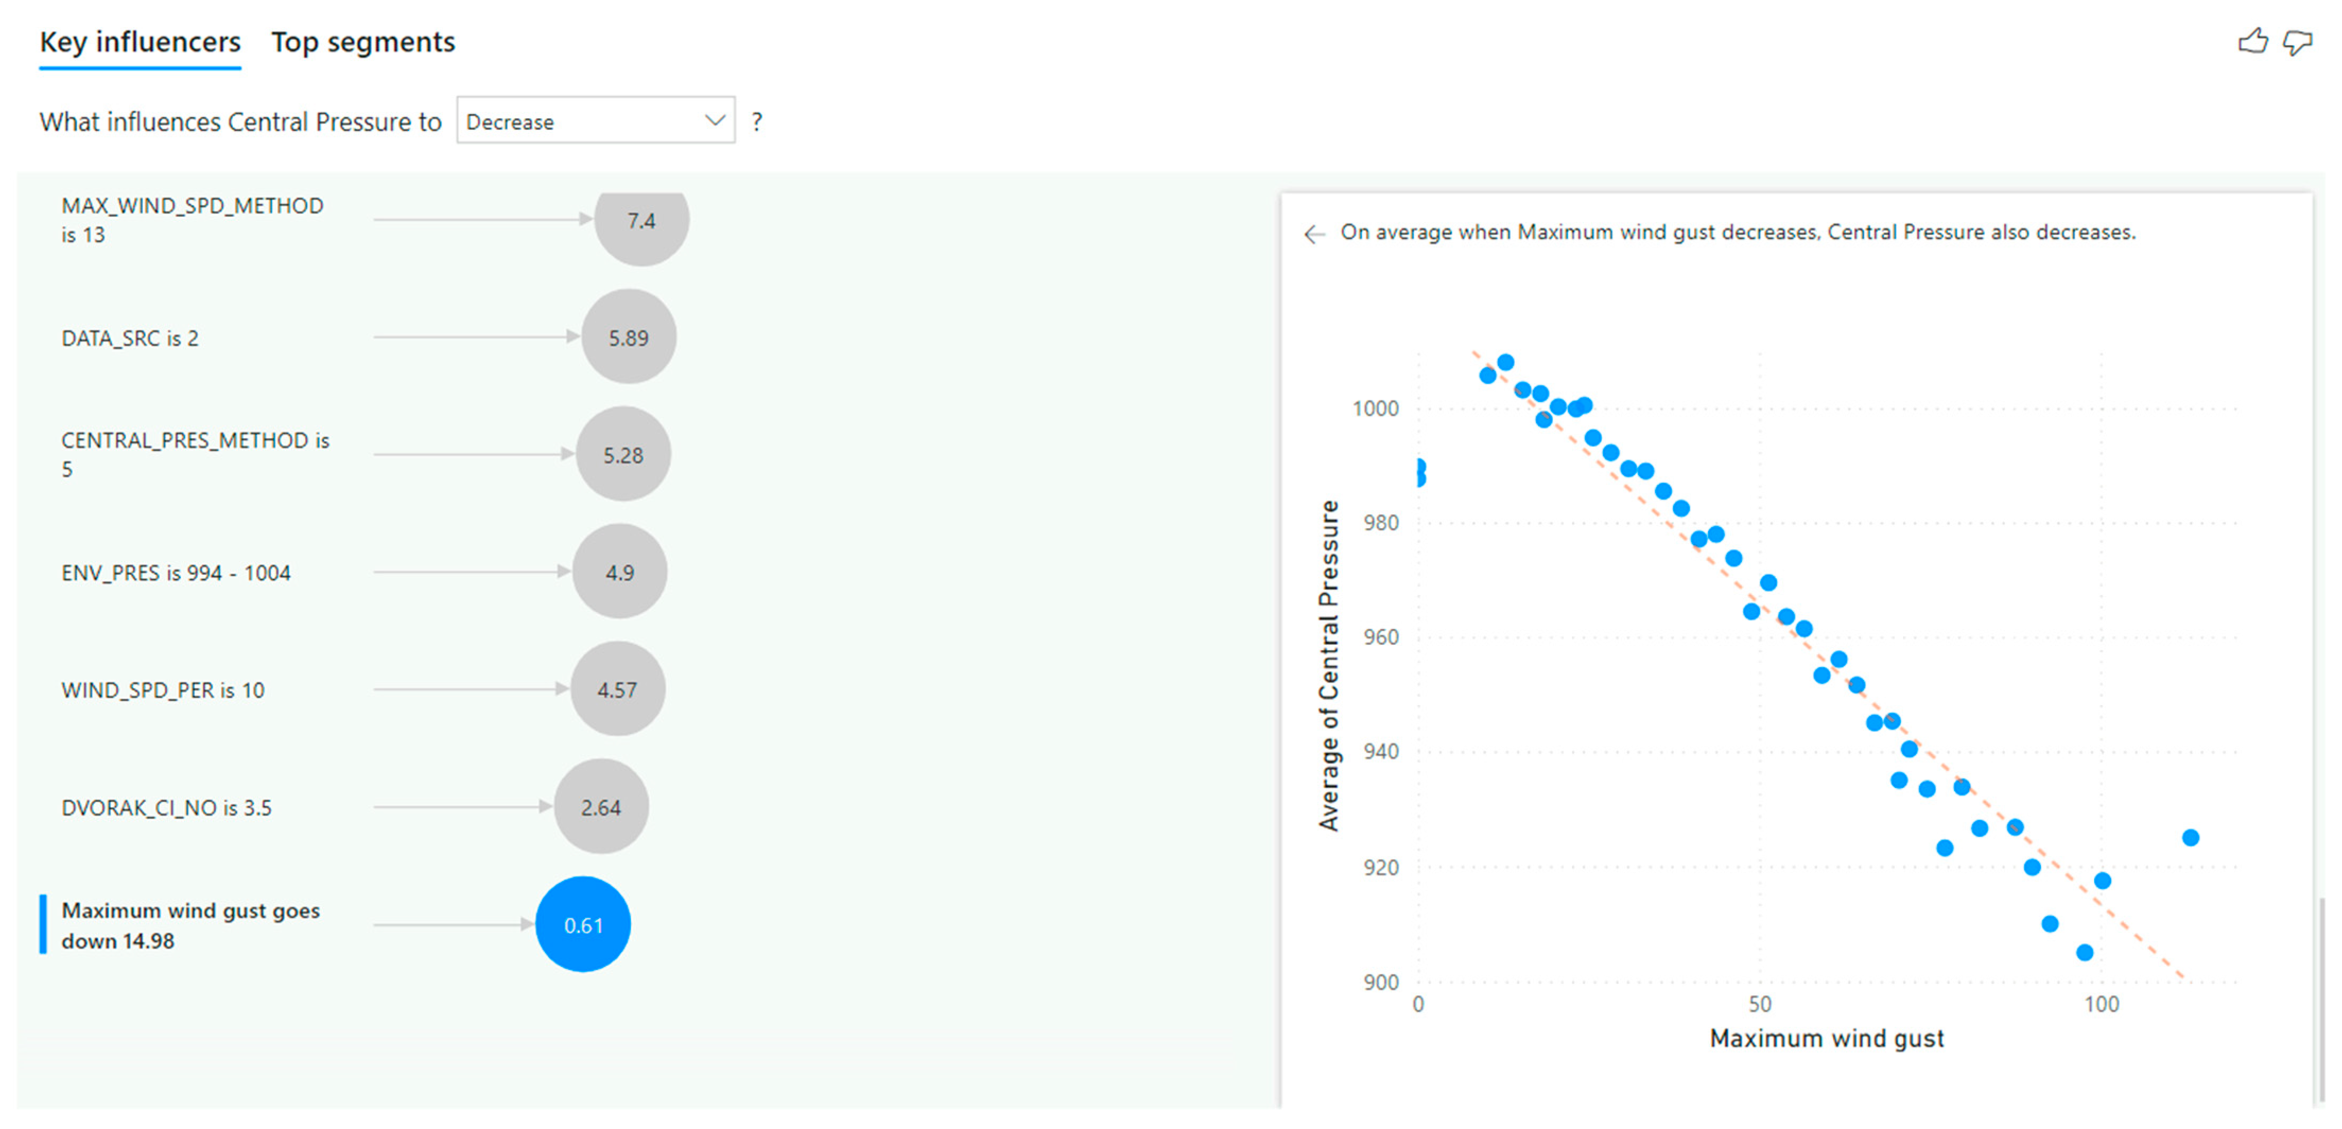Click the outlier data point beyond 100 wind gust
2342x1129 pixels.
click(x=2190, y=837)
